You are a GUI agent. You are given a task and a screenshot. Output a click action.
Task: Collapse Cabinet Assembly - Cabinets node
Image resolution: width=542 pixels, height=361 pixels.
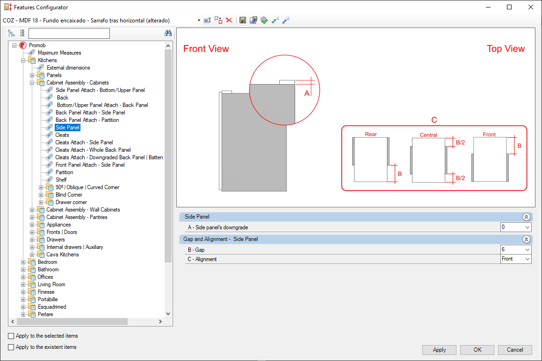click(32, 83)
